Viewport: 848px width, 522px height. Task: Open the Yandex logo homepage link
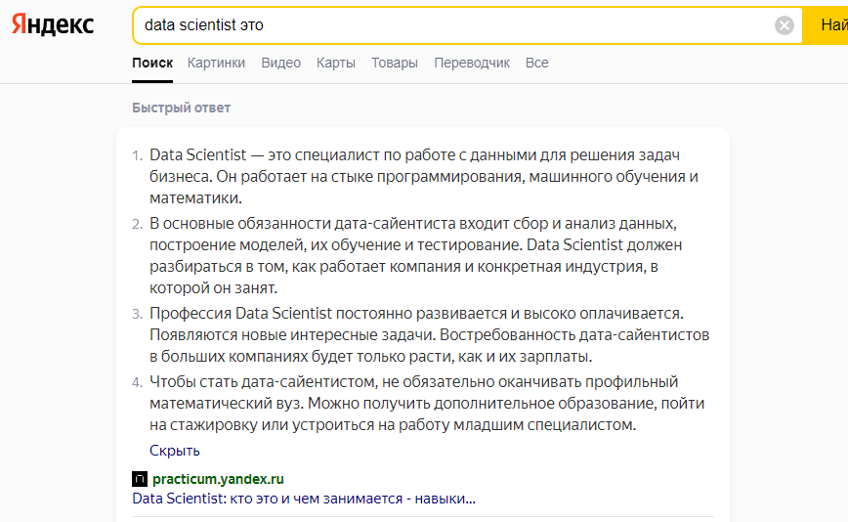coord(53,24)
